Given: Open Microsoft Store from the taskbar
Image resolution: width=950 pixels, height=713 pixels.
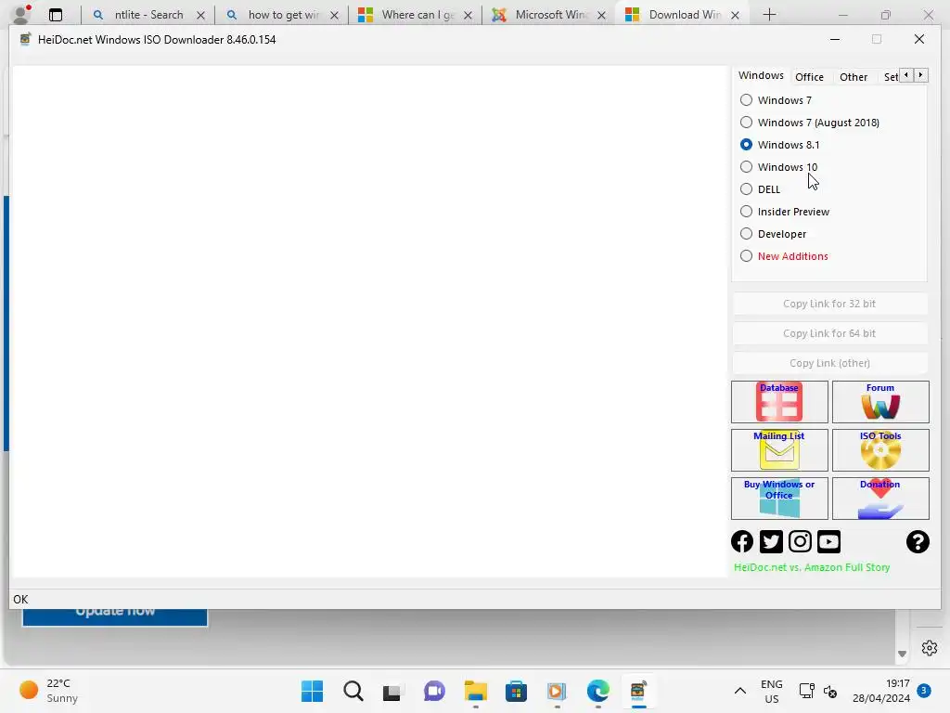Looking at the screenshot, I should (516, 691).
